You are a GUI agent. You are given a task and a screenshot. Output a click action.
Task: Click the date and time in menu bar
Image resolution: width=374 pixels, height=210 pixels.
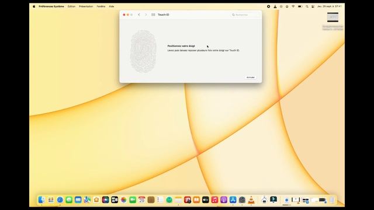[x=330, y=6]
